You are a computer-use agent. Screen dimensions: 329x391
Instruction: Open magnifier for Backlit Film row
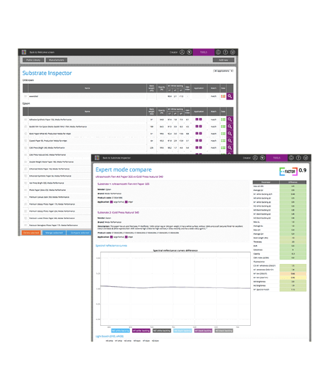coord(230,126)
